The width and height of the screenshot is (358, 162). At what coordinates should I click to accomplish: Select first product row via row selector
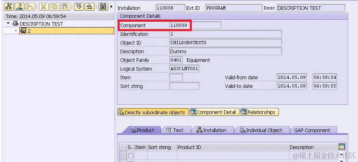pos(123,155)
